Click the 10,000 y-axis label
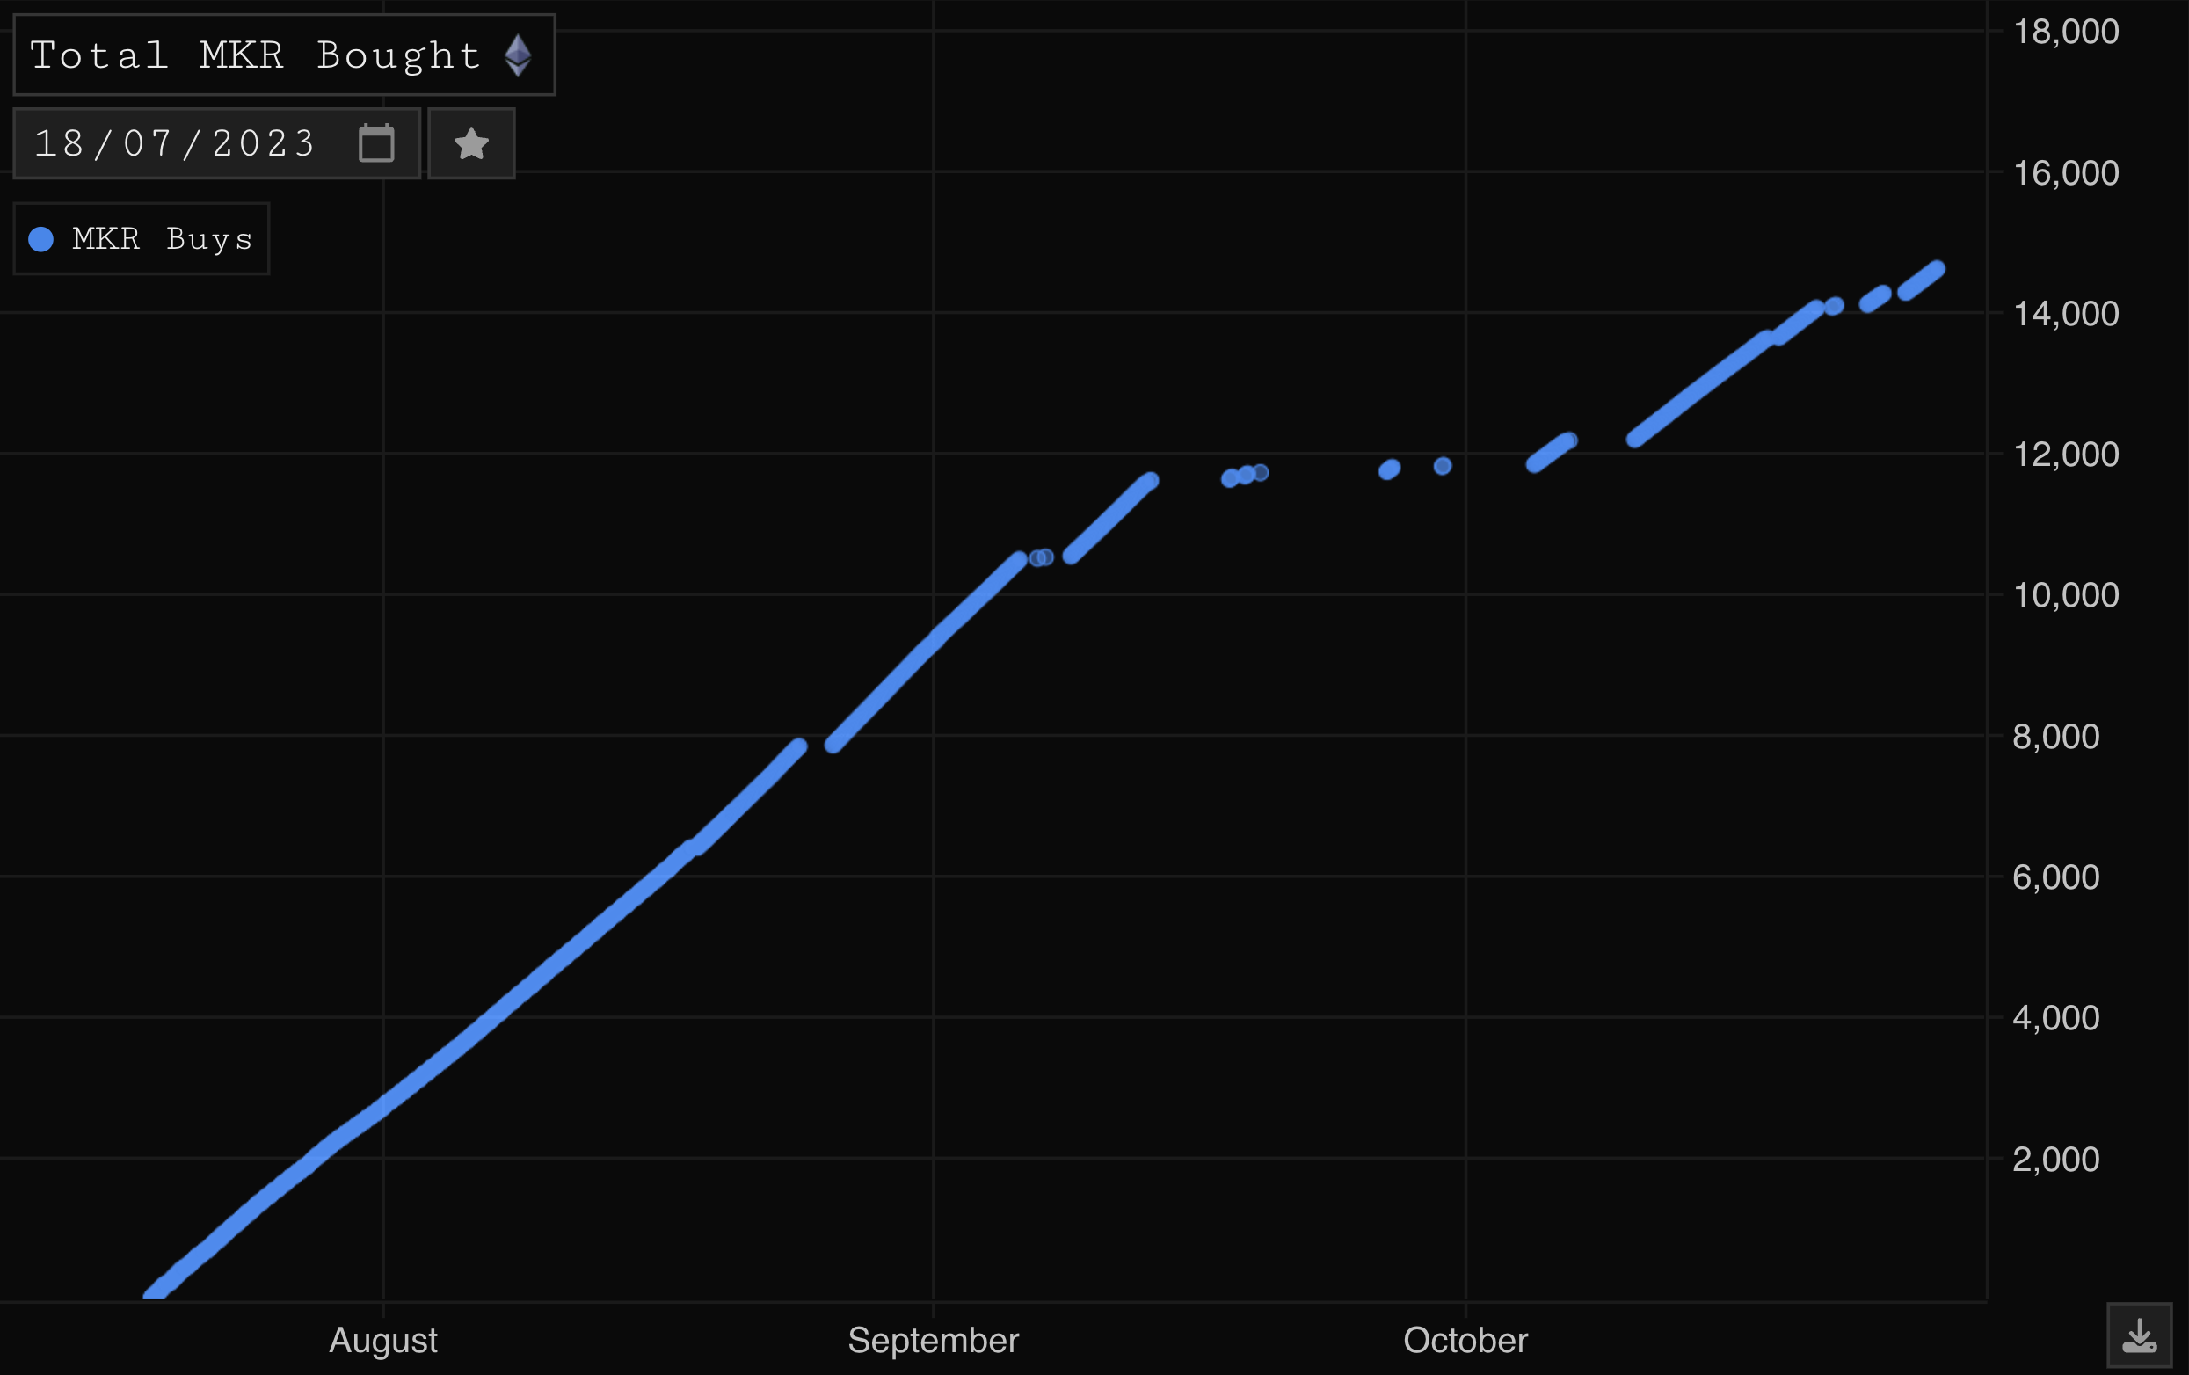This screenshot has height=1375, width=2189. point(2066,594)
